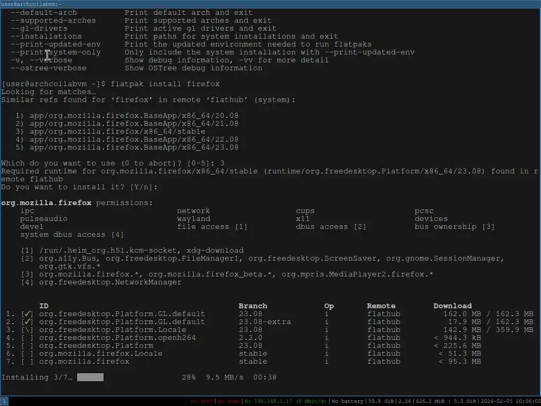Viewport: 541px width, 406px height.
Task: Click the checkmark for row 2 GL.default 23.08-extra
Action: point(27,322)
